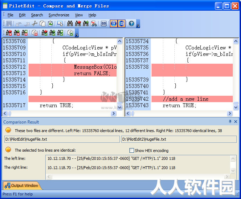Cut selection with the scissors icon
The height and width of the screenshot is (199, 241).
pos(35,24)
